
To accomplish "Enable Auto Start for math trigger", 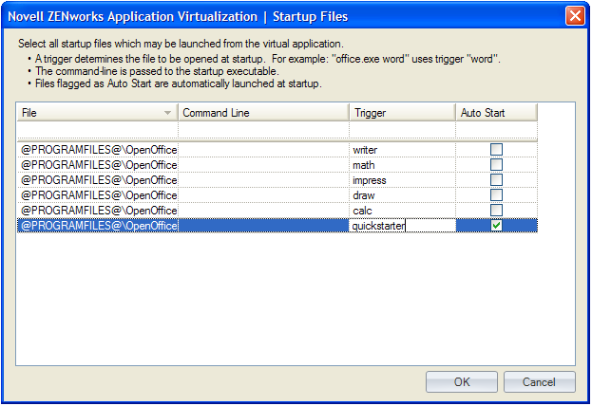I will tap(496, 165).
